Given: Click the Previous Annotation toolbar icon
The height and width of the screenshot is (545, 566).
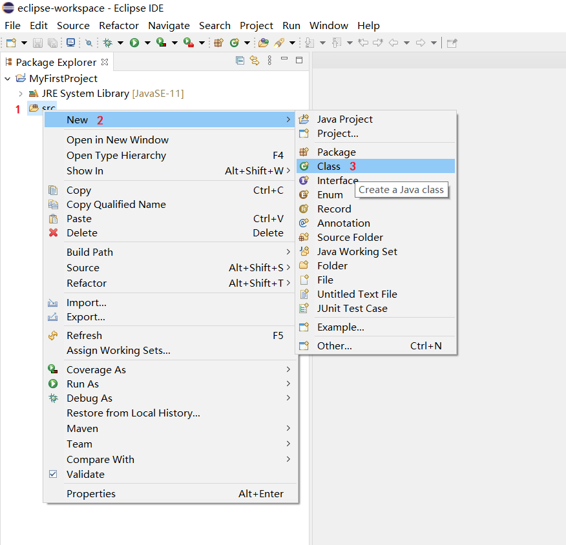Looking at the screenshot, I should 337,43.
